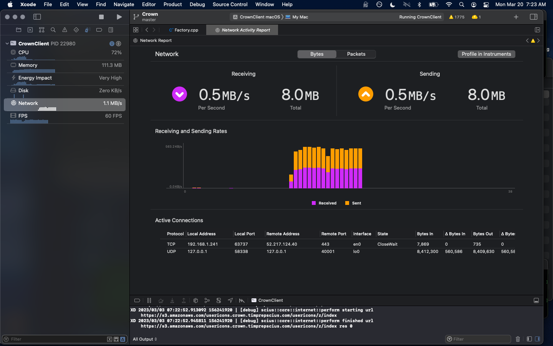Click Profile in Instruments button
This screenshot has height=346, width=553.
pyautogui.click(x=486, y=54)
